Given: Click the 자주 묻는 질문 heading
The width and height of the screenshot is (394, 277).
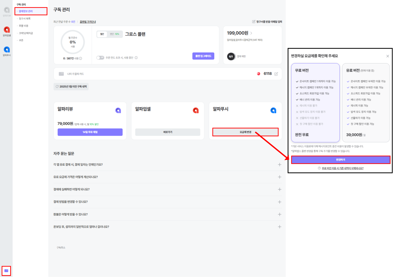Looking at the screenshot, I should (x=64, y=154).
